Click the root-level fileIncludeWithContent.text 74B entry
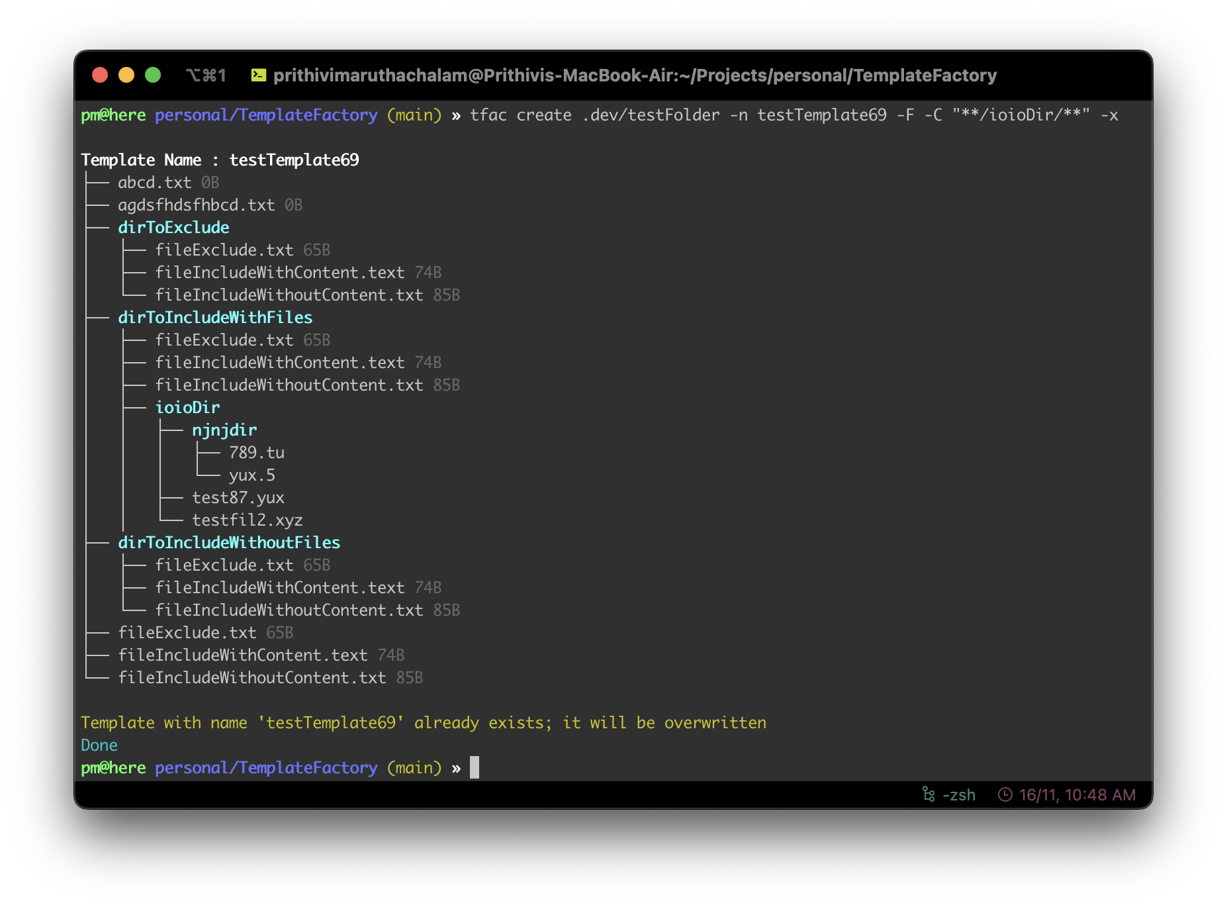The image size is (1227, 907). [261, 655]
